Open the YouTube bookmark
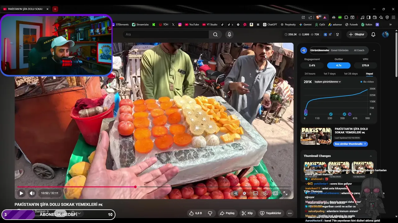398x223 pixels. click(x=192, y=24)
